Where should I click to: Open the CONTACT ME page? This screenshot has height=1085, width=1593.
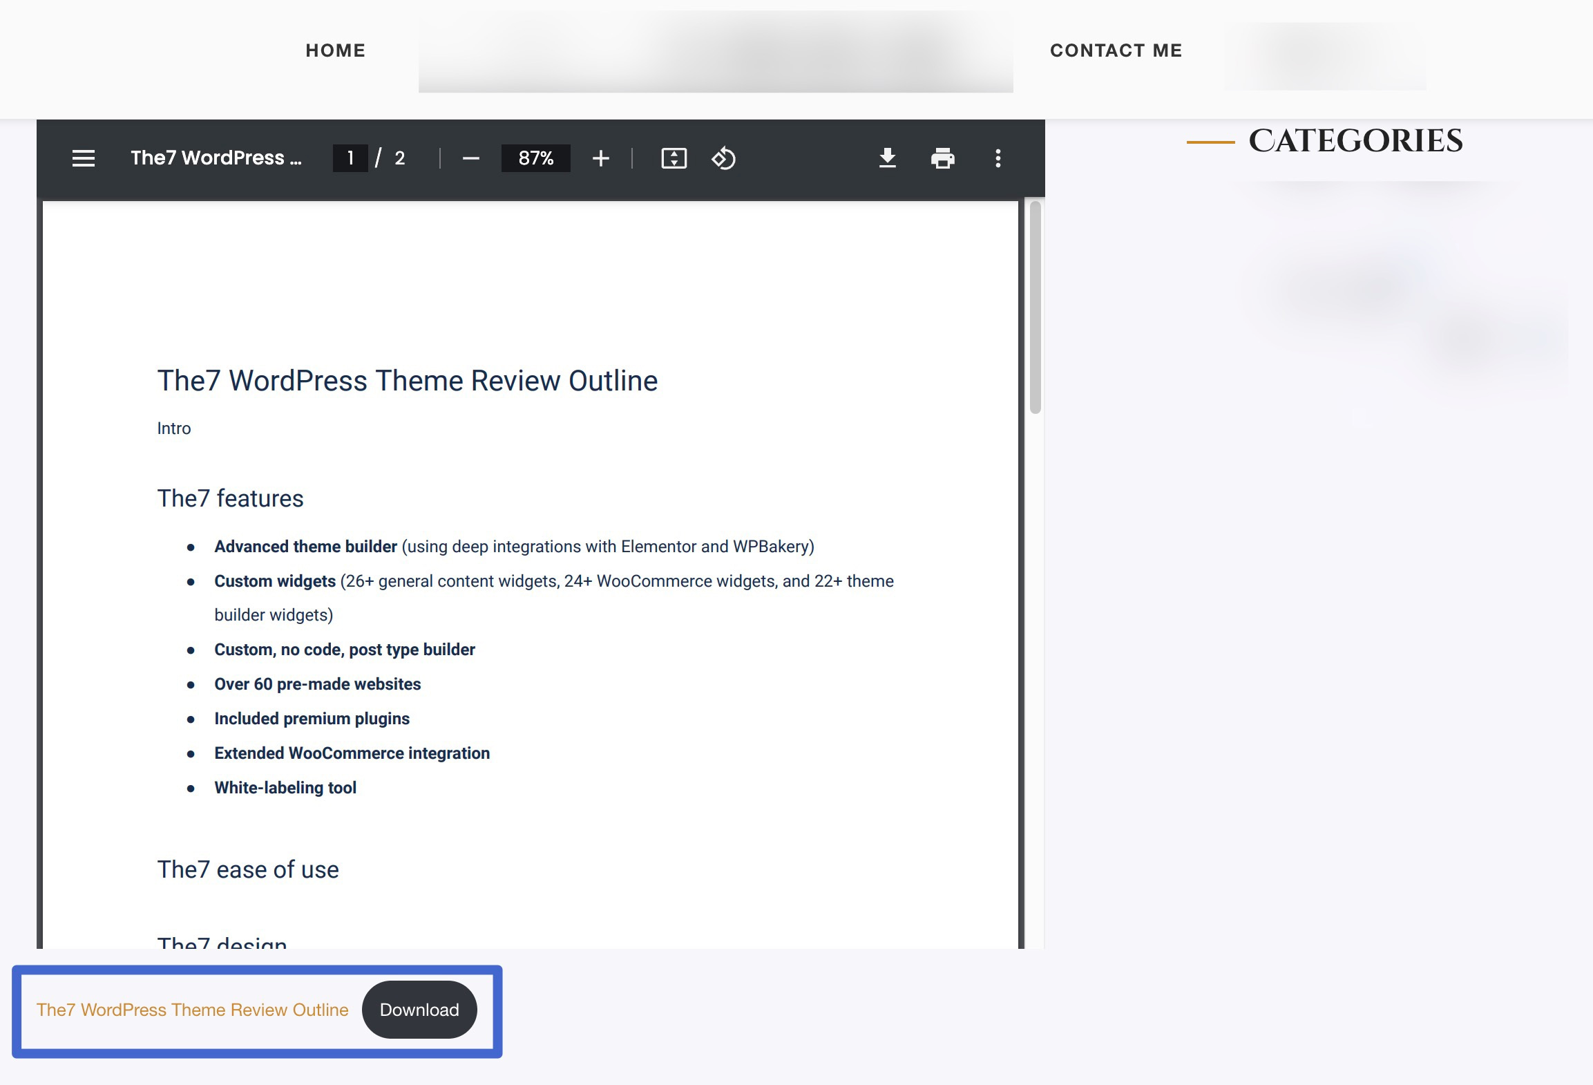tap(1116, 50)
